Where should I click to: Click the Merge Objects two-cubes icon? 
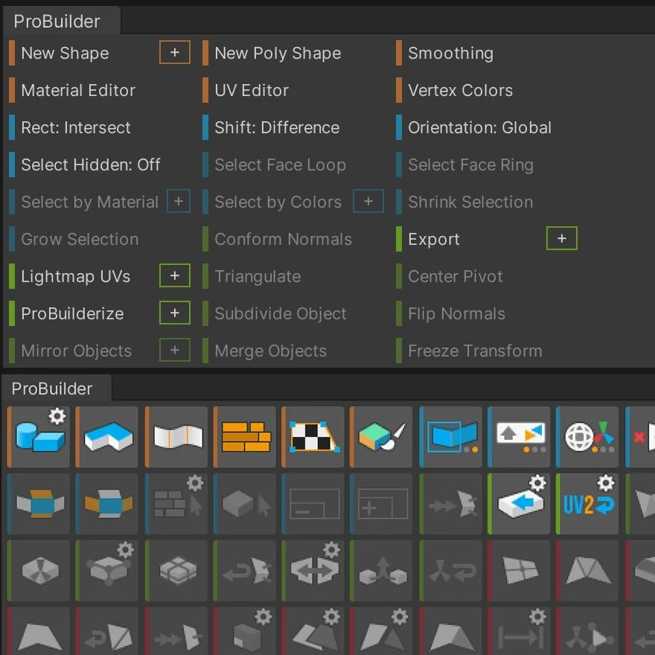click(381, 570)
